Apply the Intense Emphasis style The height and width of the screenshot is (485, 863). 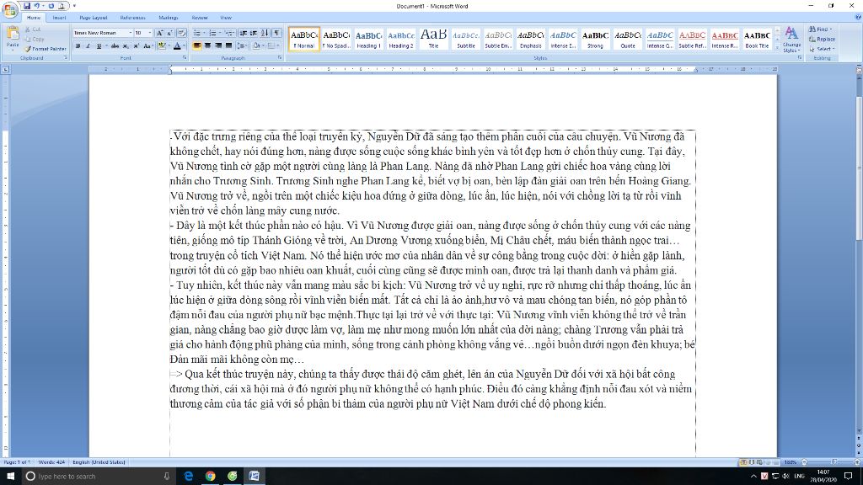[563, 39]
